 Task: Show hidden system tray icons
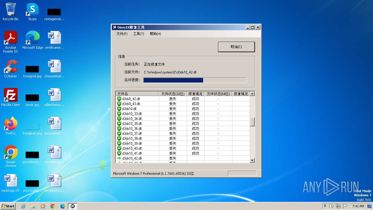[325, 206]
